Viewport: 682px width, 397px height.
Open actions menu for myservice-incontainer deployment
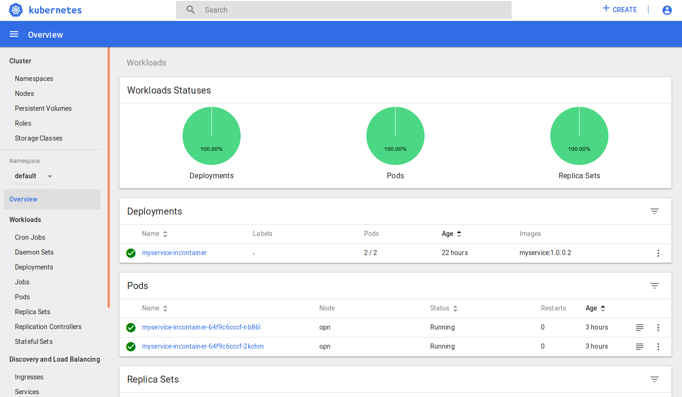point(658,253)
